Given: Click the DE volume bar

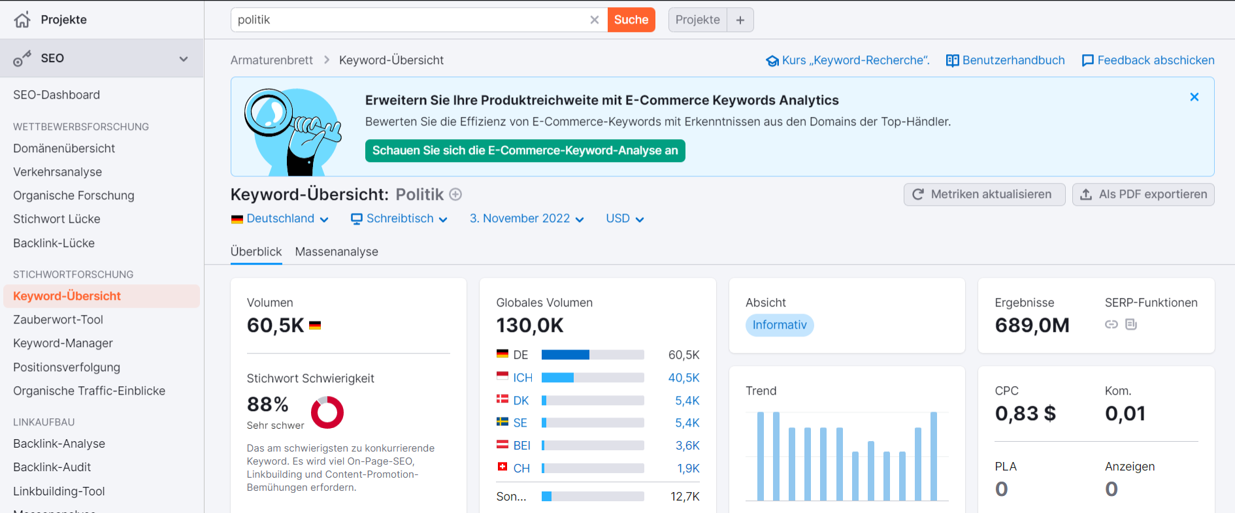Looking at the screenshot, I should click(593, 355).
